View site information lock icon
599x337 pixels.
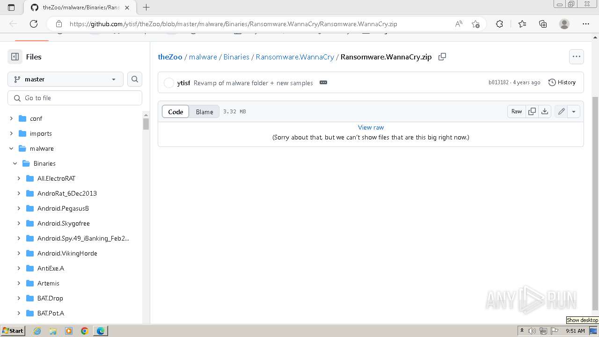coord(58,24)
